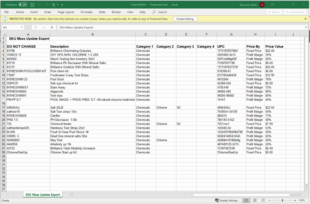Click cell 'SKU Mass Update Export' title
Screen dimensions: 310x204
point(29,39)
